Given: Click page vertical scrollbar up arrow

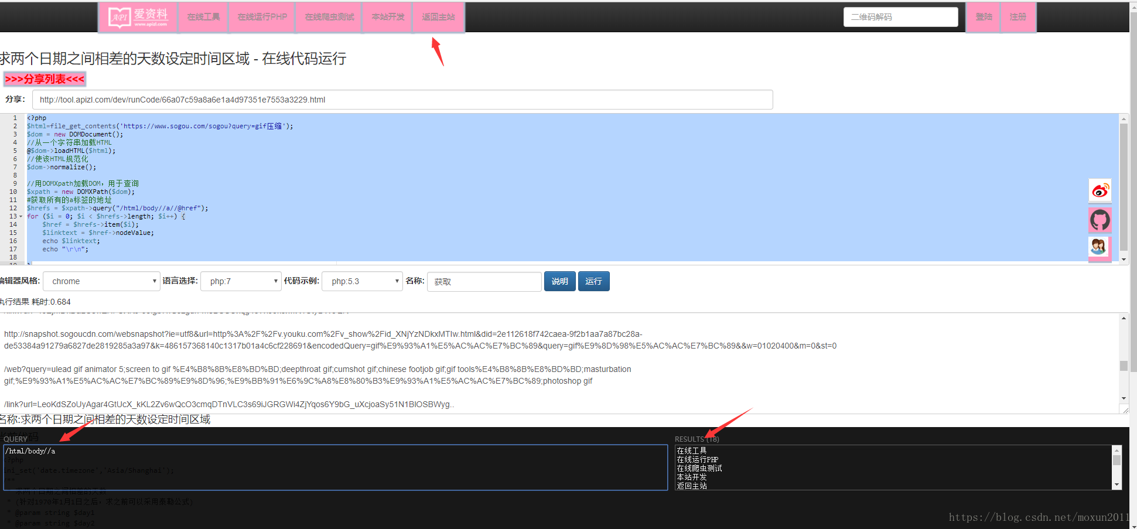Looking at the screenshot, I should (x=1133, y=6).
